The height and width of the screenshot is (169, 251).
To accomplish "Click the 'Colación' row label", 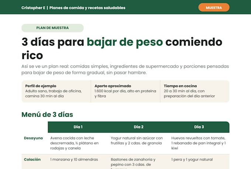I will point(32,159).
